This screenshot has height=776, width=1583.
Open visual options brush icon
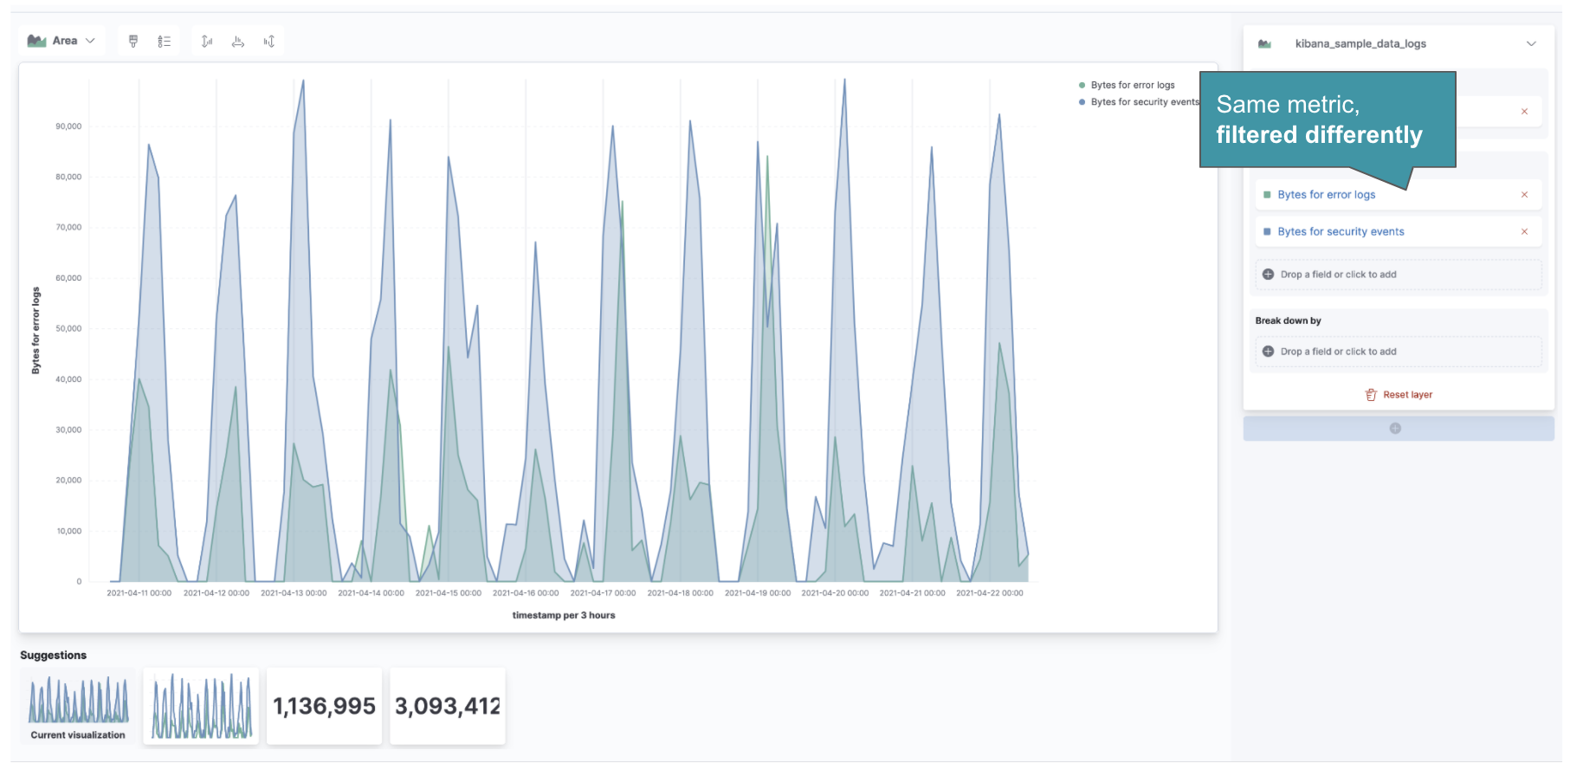(x=133, y=42)
